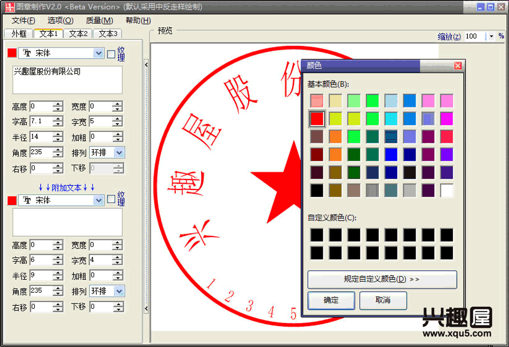Viewport: 509px width, 347px height.
Task: Click the red text color box above text field
Action: [x=12, y=53]
